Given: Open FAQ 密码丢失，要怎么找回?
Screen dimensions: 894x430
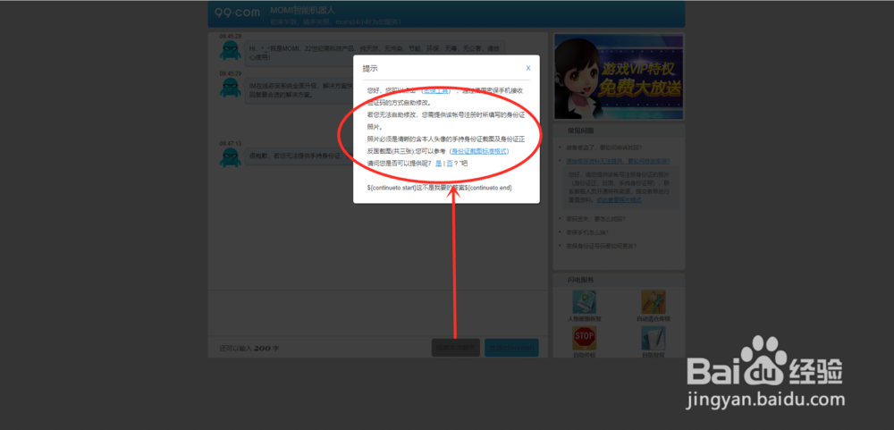Looking at the screenshot, I should coord(595,219).
